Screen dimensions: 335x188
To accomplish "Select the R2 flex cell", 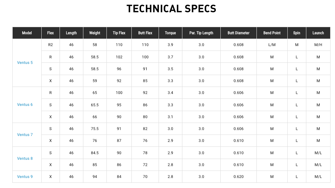I will pos(50,45).
